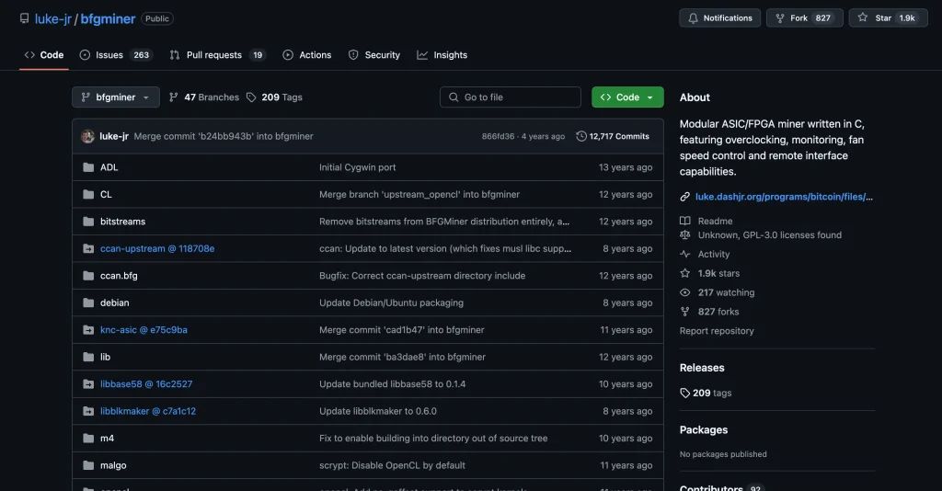Open 'scrypt: Disable OpenCL by default' commit
This screenshot has height=491, width=942.
click(392, 465)
